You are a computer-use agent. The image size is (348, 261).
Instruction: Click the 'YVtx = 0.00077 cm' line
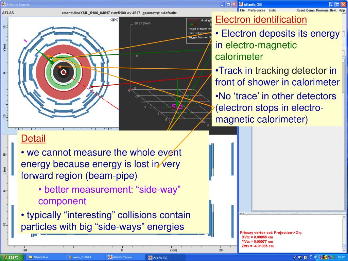257,242
